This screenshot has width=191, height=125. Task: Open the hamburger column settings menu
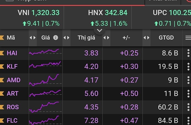188,38
